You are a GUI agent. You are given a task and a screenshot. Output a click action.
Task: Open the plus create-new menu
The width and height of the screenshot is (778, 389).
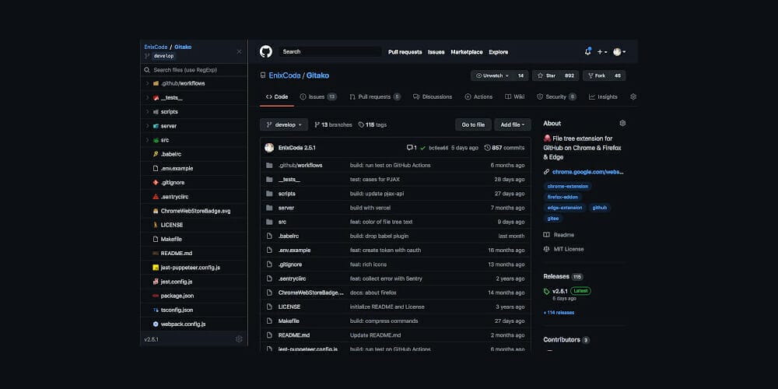602,51
